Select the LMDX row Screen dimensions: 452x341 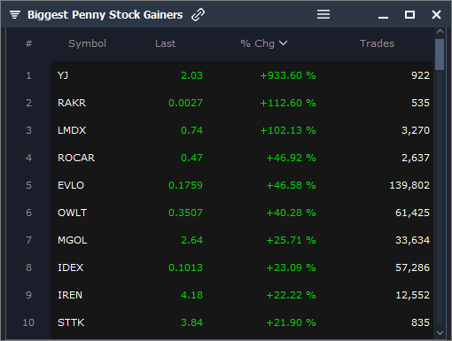pos(242,130)
